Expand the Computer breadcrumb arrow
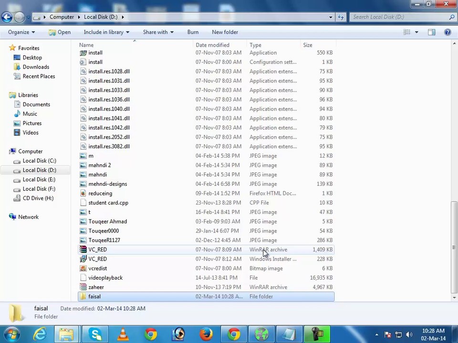 [x=79, y=17]
